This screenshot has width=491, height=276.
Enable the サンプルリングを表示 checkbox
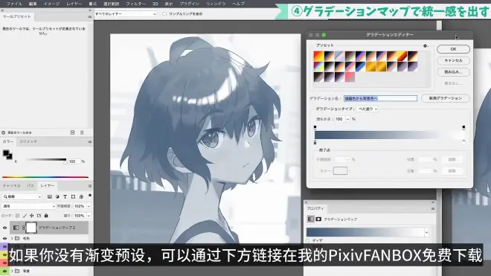[x=164, y=14]
